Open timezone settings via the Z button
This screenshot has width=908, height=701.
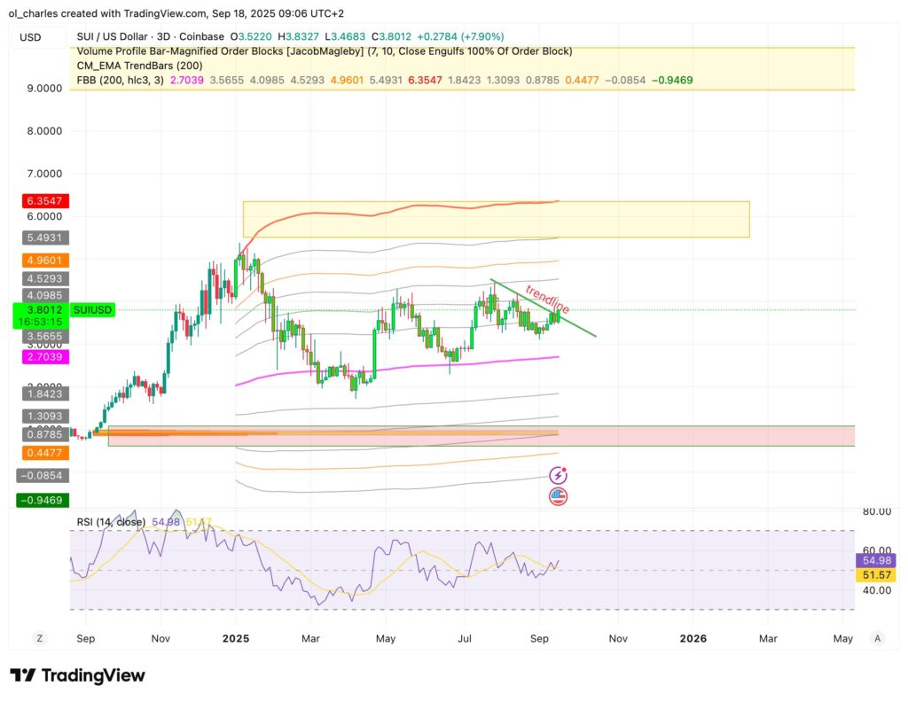(x=39, y=638)
